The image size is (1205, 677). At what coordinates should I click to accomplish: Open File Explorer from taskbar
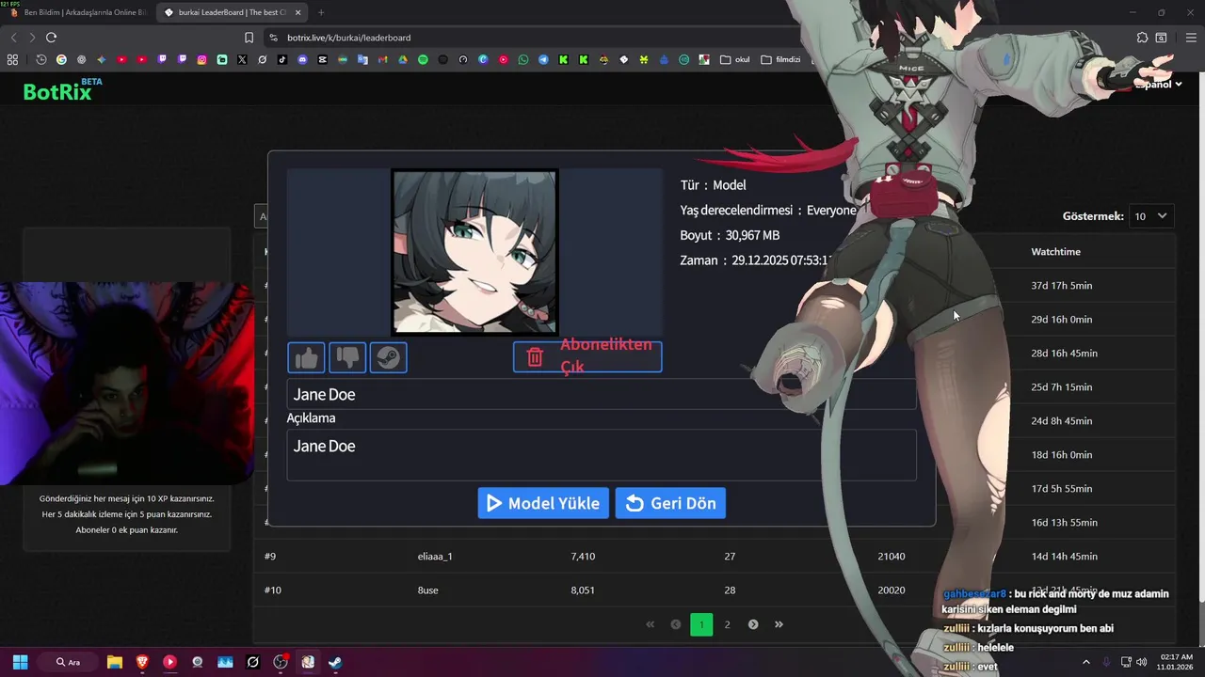115,662
